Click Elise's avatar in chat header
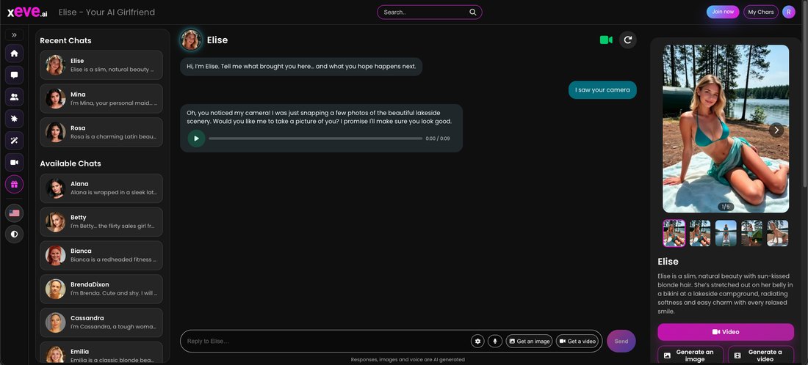This screenshot has width=808, height=365. (191, 40)
